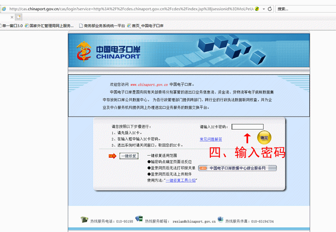This screenshot has height=232, width=336.
Task: Click the hotline service mailbox icon
Action: 139,219
